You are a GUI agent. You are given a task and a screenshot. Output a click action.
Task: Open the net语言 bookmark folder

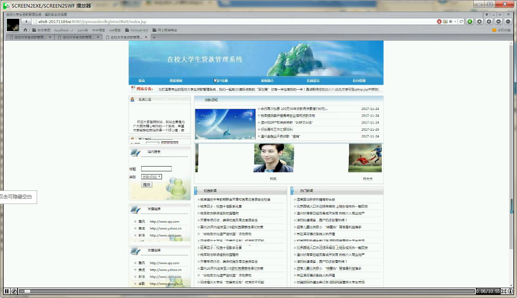[x=115, y=30]
